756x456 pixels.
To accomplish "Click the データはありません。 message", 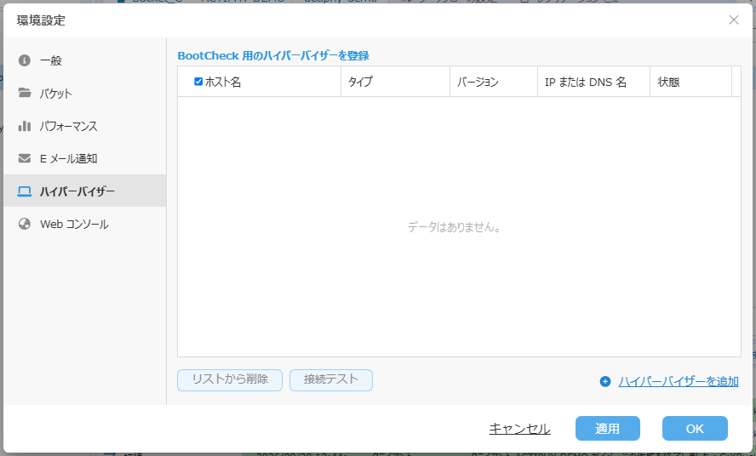I will tap(454, 227).
